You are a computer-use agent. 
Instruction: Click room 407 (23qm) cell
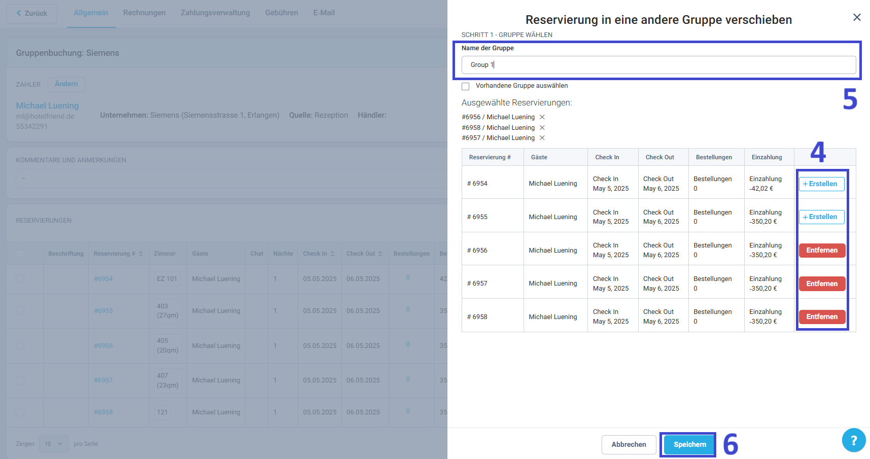coord(167,380)
